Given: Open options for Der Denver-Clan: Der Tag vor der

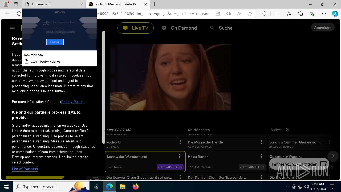Looking at the screenshot, I should pyautogui.click(x=262, y=177).
